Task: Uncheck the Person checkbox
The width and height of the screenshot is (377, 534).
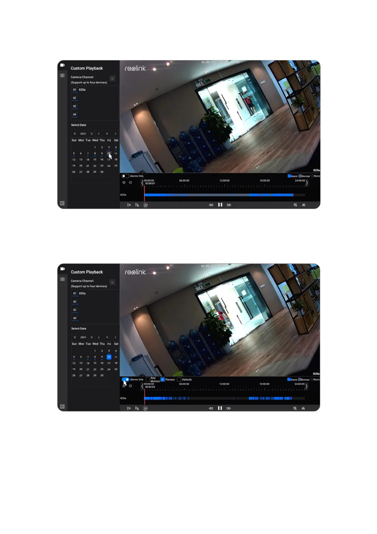Action: (163, 380)
